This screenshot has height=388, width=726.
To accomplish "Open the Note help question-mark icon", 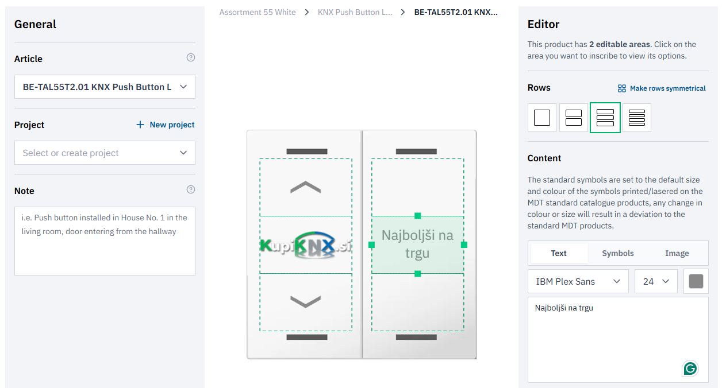I will coord(191,189).
